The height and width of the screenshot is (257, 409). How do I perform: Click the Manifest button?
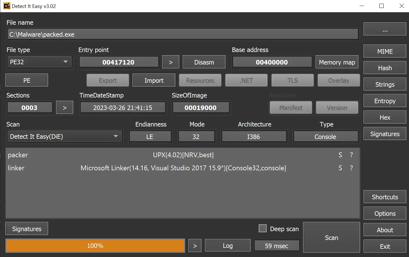(291, 108)
